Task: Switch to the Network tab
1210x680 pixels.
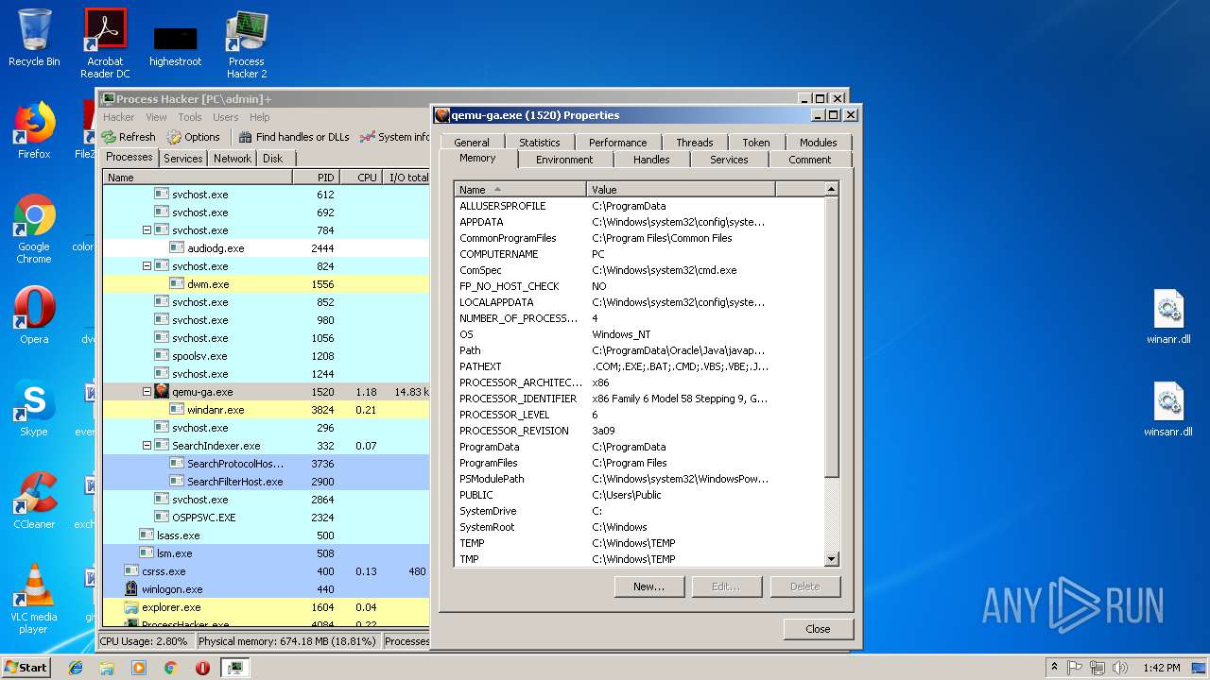Action: 232,159
